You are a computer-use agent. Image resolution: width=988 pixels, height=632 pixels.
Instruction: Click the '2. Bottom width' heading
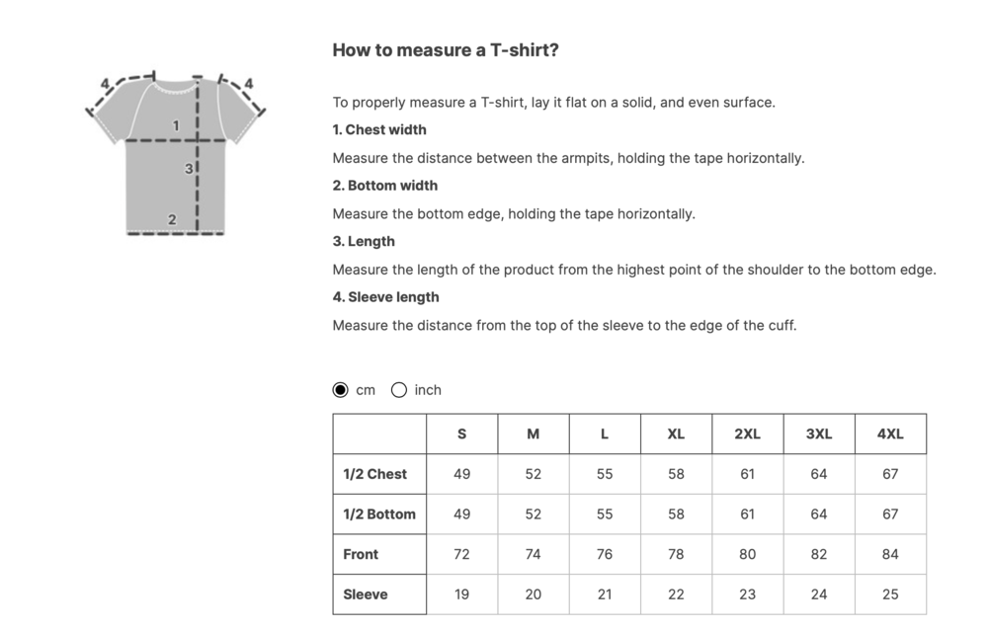point(385,186)
